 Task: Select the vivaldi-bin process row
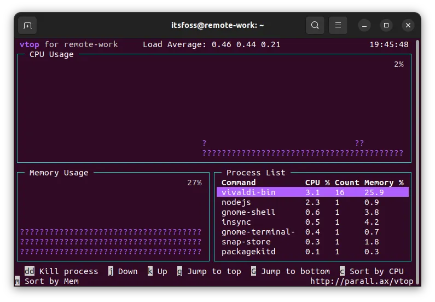tap(312, 192)
